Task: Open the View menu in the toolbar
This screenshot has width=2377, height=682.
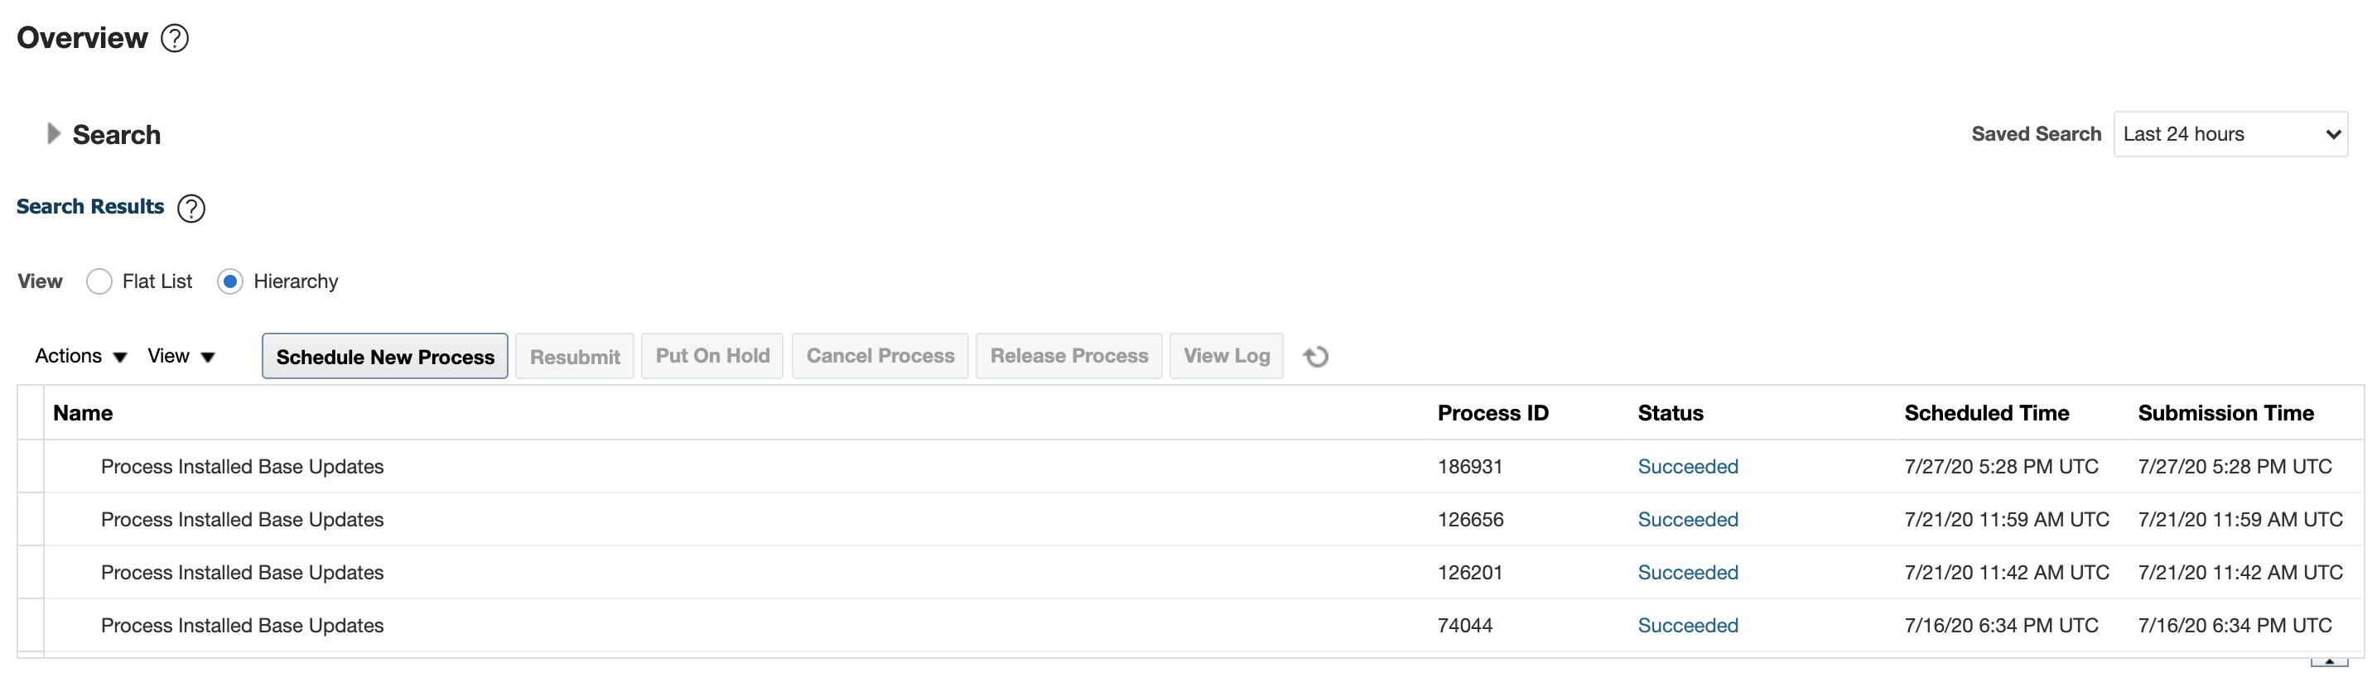Action: tap(181, 357)
